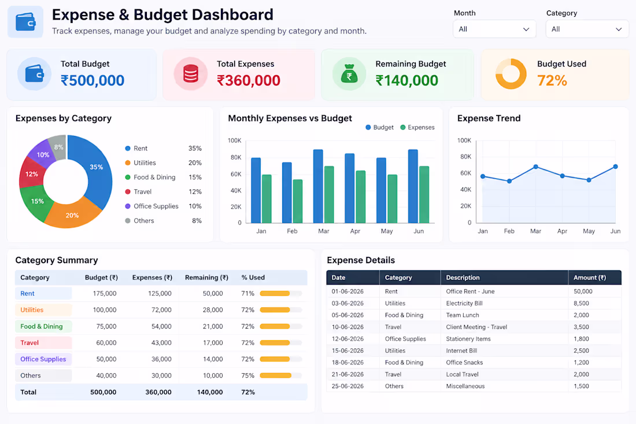Select the Rent legend entry in donut chart

click(x=164, y=149)
